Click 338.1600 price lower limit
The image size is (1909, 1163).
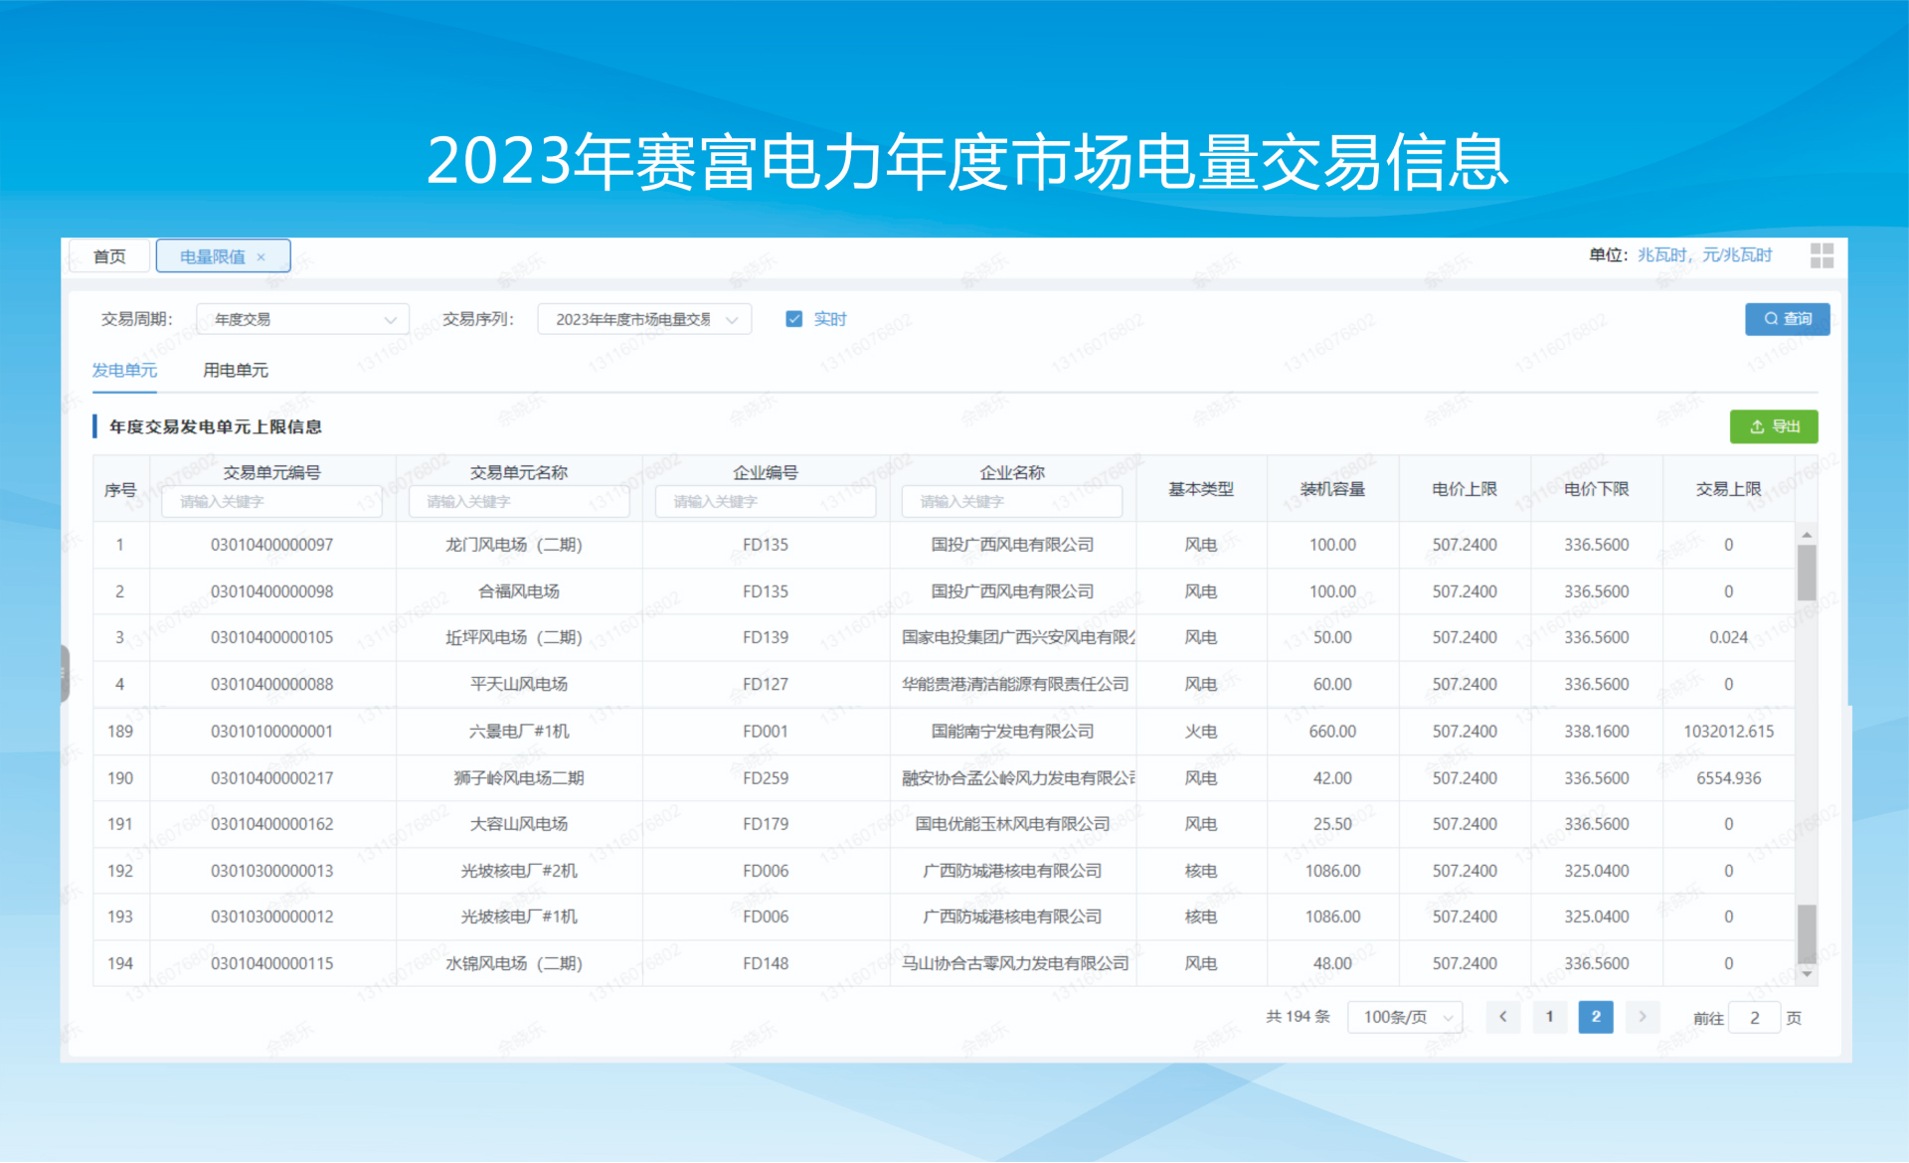click(1597, 732)
